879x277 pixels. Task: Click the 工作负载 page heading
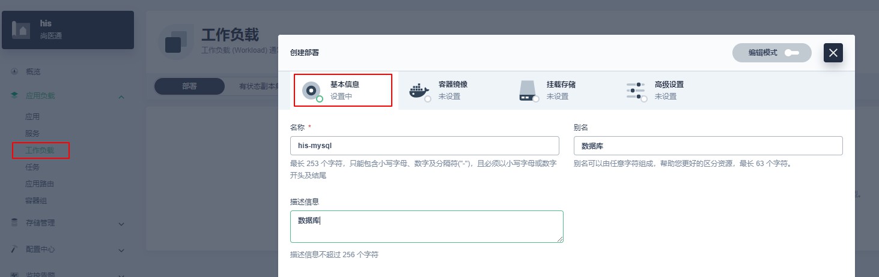tap(230, 34)
